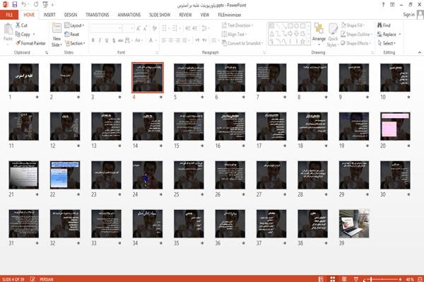Switch to the ANIMATIONS tab
Screen dimensions: 424x282
[x=129, y=15]
